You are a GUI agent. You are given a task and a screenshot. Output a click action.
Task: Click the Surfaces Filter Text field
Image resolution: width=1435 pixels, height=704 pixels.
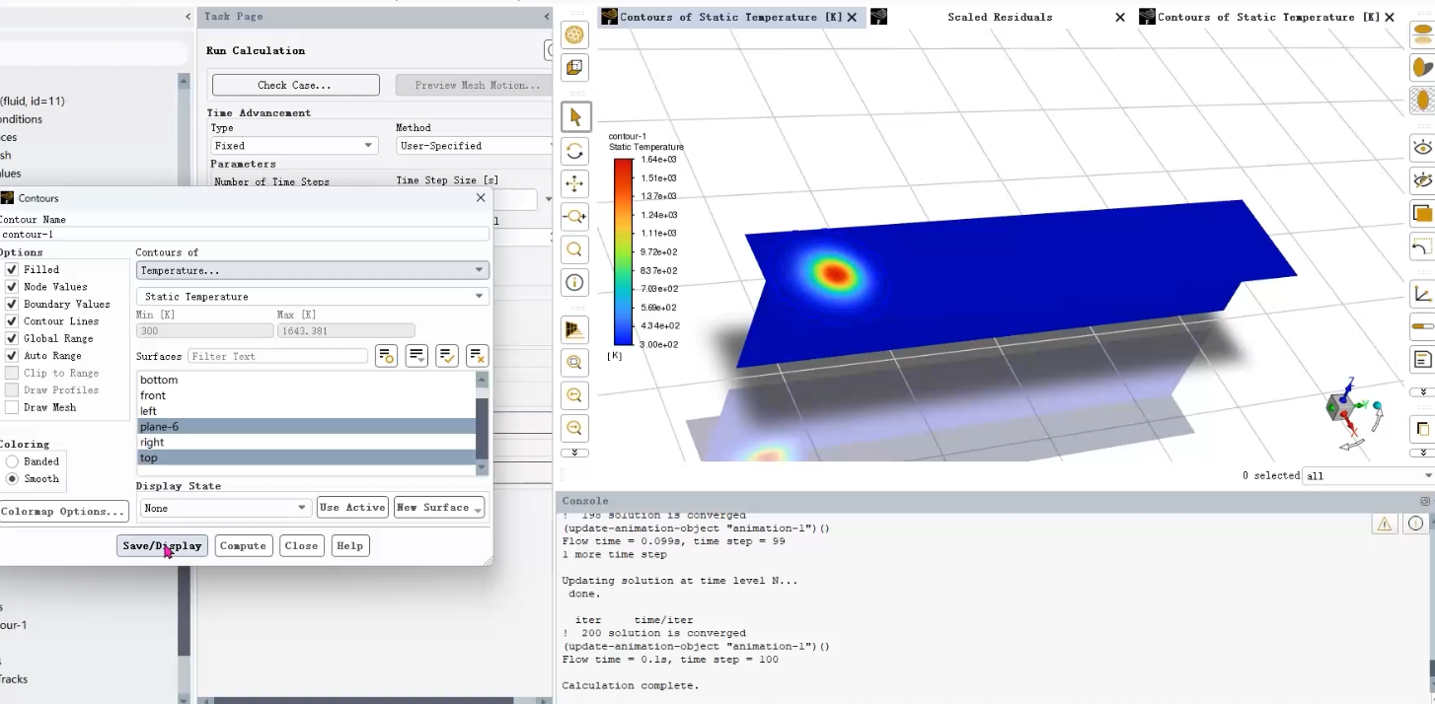(278, 356)
